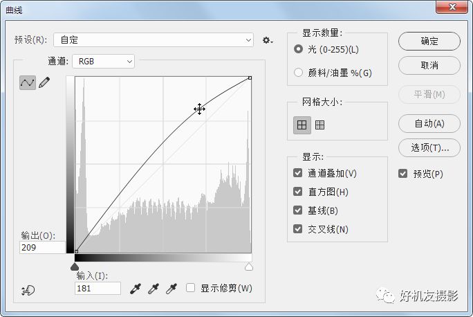
Task: Select the pencil draw-curve tool
Action: point(44,82)
